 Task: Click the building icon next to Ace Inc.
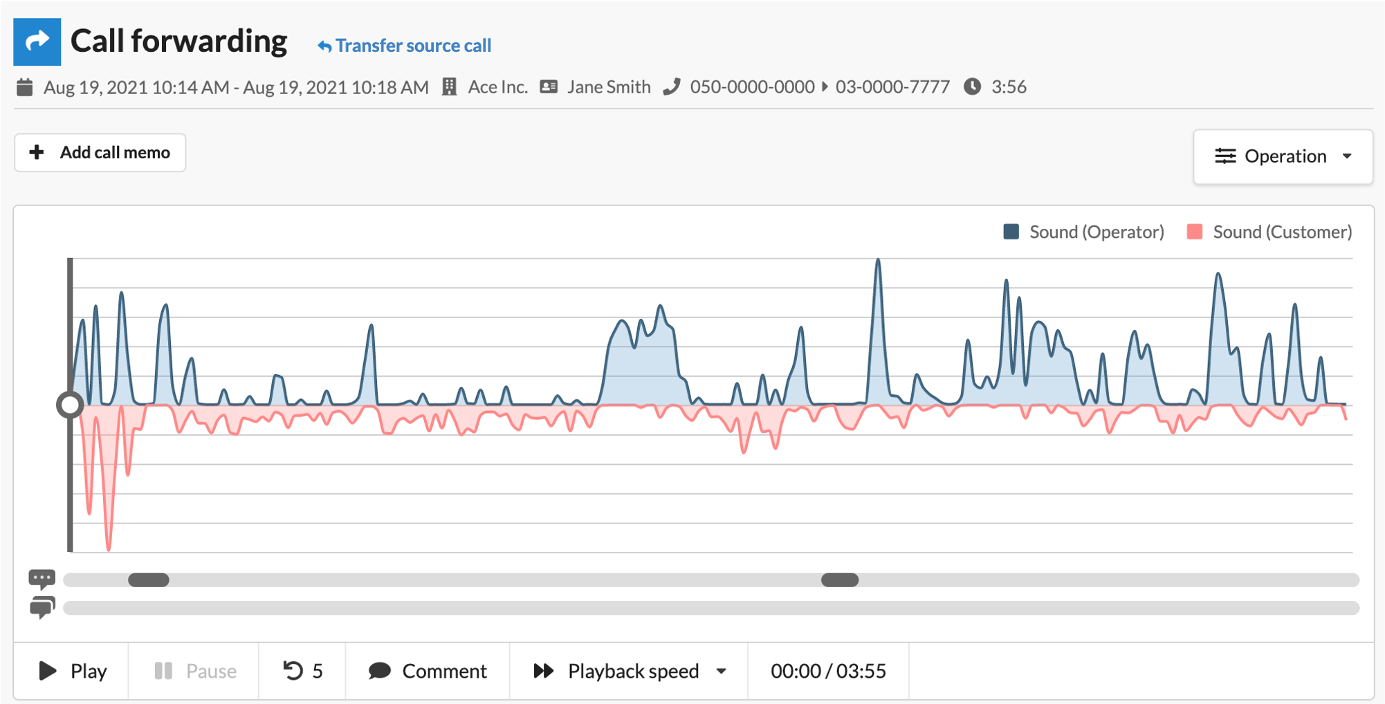450,86
